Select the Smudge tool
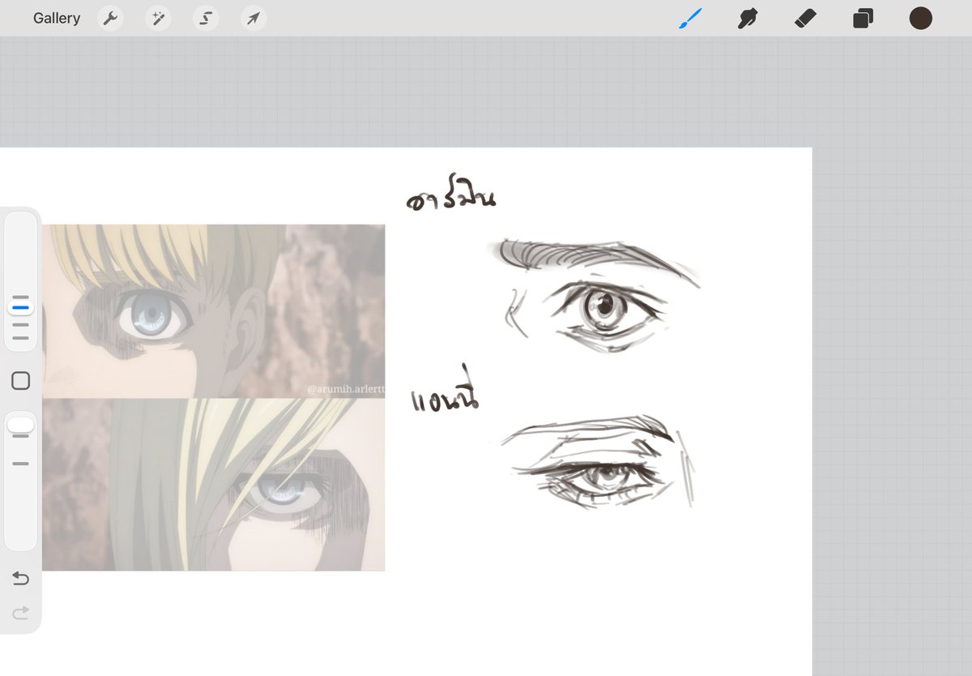The height and width of the screenshot is (676, 972). (x=748, y=18)
